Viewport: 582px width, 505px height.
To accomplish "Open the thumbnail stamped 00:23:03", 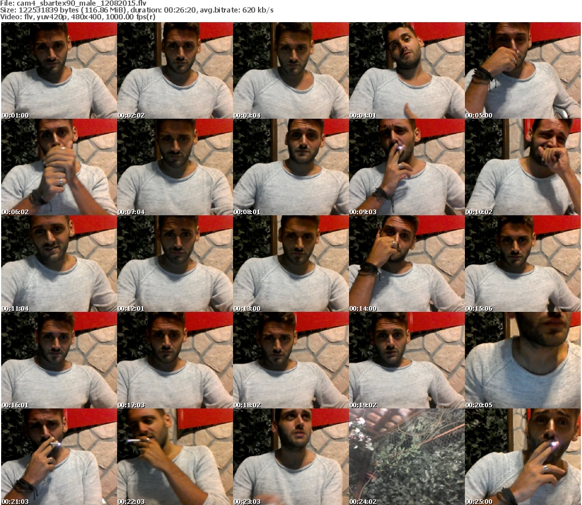I will 290,457.
